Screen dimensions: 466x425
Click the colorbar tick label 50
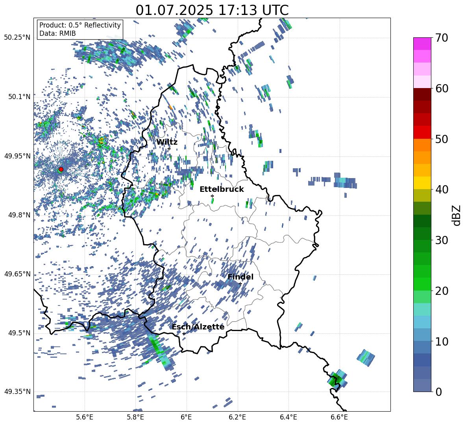tap(442, 139)
